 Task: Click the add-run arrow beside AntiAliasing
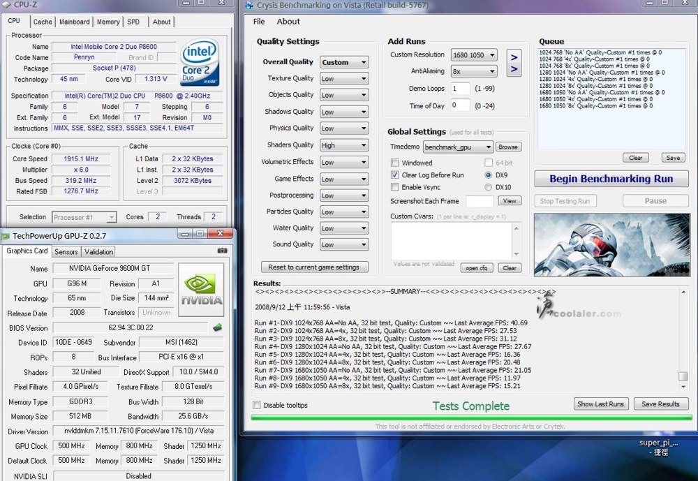click(x=514, y=69)
